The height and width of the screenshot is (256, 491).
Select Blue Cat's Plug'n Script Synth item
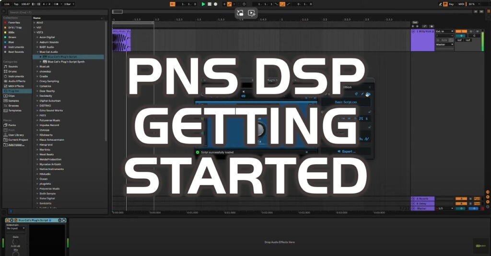pyautogui.click(x=66, y=62)
